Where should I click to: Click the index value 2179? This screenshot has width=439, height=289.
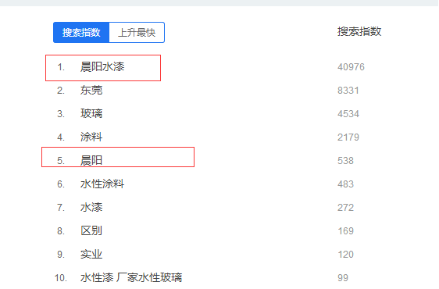[348, 137]
